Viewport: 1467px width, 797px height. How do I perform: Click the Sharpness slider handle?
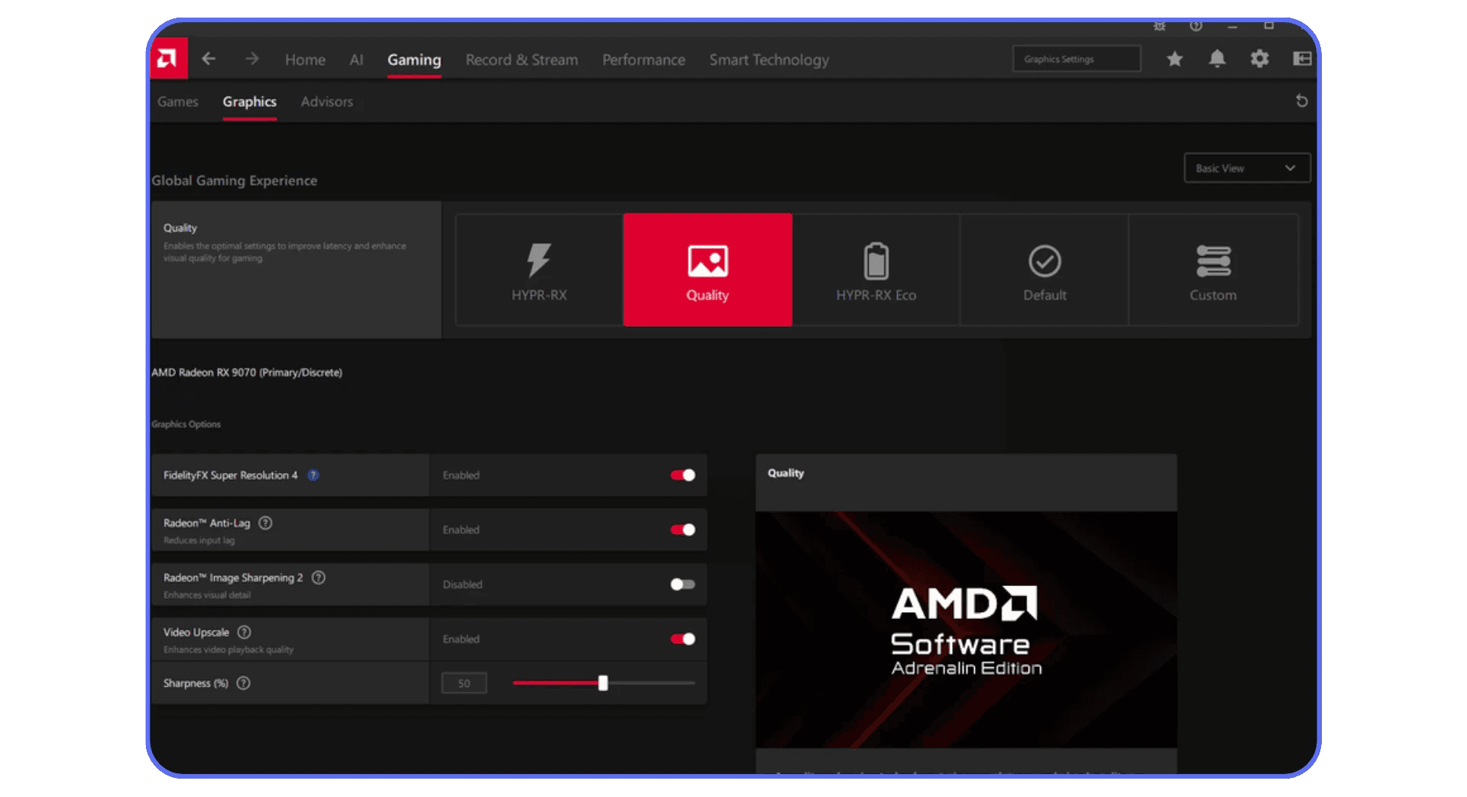603,683
